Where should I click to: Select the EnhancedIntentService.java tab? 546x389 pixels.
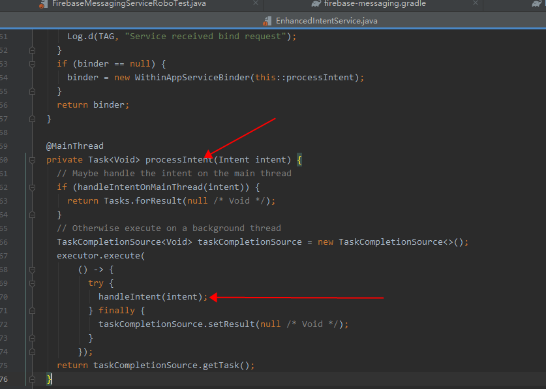pos(326,21)
